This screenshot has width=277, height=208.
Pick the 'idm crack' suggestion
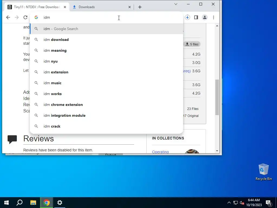(107, 126)
